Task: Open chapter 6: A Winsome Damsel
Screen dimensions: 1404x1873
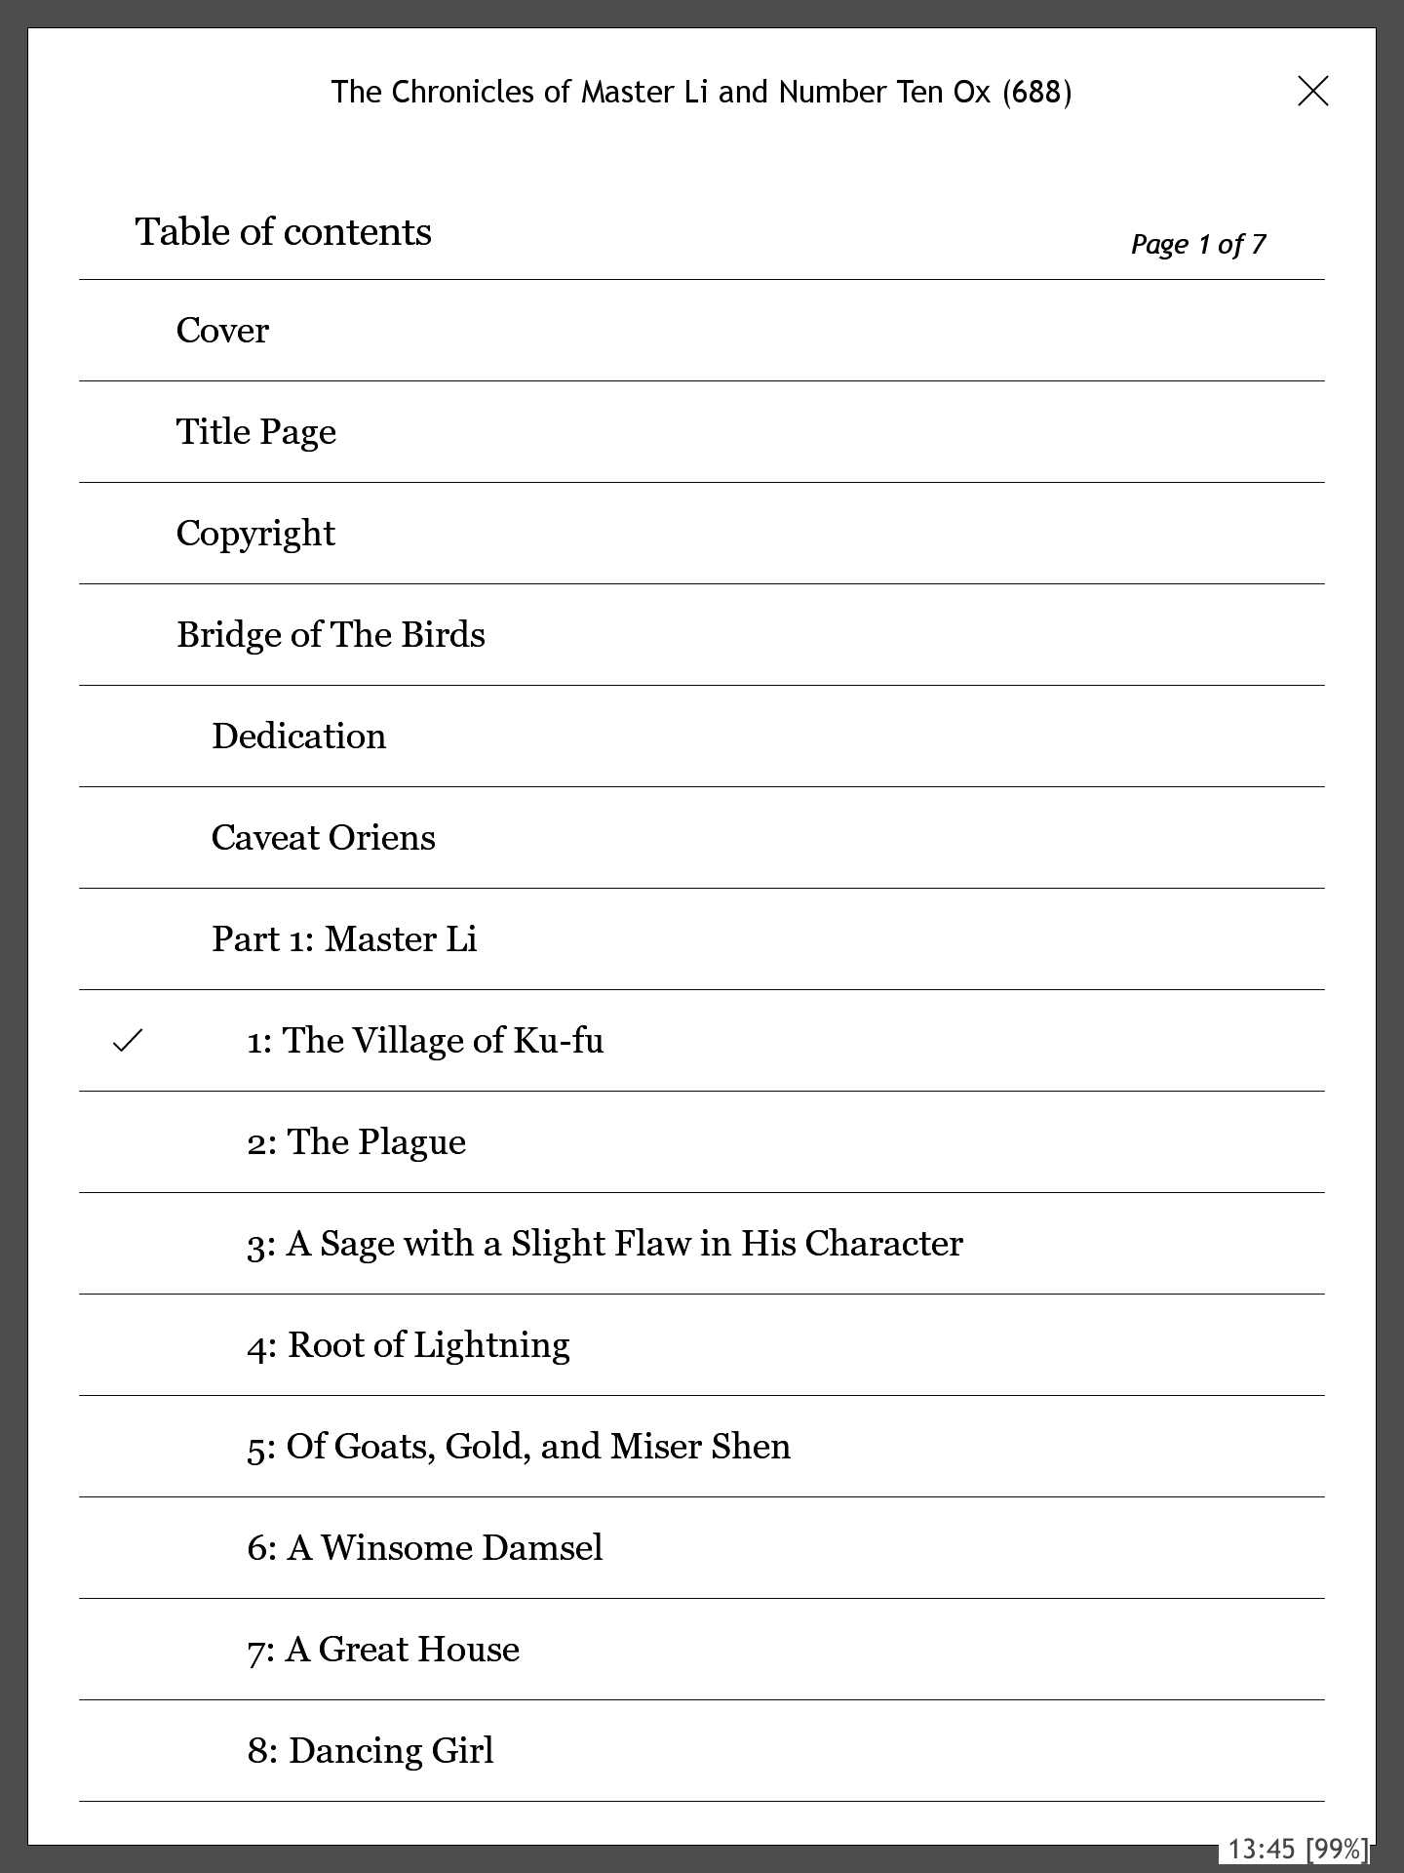Action: click(x=425, y=1548)
